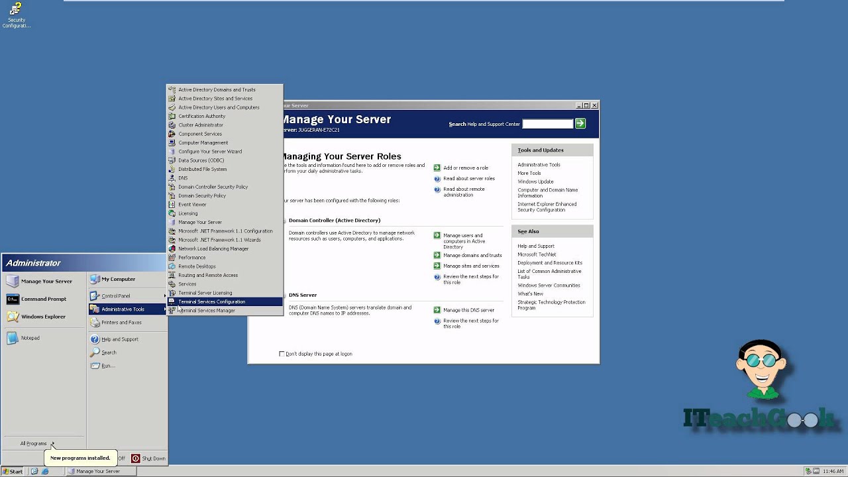Click the Help and Support search field

pyautogui.click(x=547, y=124)
